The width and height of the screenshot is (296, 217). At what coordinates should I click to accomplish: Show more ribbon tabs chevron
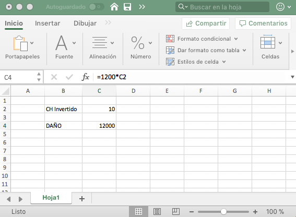(108, 23)
